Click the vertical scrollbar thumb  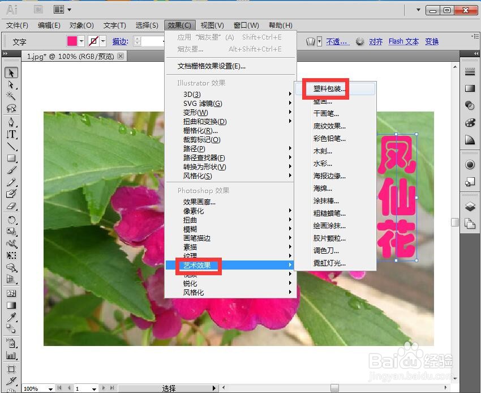pos(455,223)
